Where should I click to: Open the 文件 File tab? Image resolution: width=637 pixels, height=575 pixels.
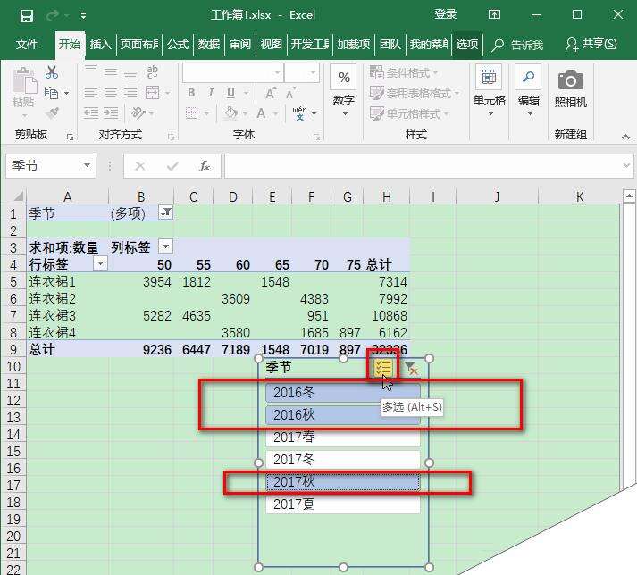pyautogui.click(x=27, y=44)
